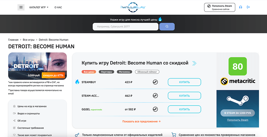Go to Видео и скриншоты section

pyautogui.click(x=28, y=113)
